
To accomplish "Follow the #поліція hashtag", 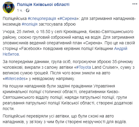I will click(x=30, y=24).
